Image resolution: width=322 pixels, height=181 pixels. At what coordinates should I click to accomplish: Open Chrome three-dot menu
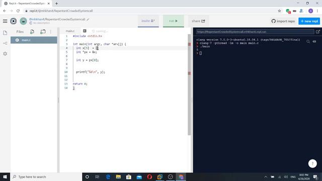pos(317,11)
